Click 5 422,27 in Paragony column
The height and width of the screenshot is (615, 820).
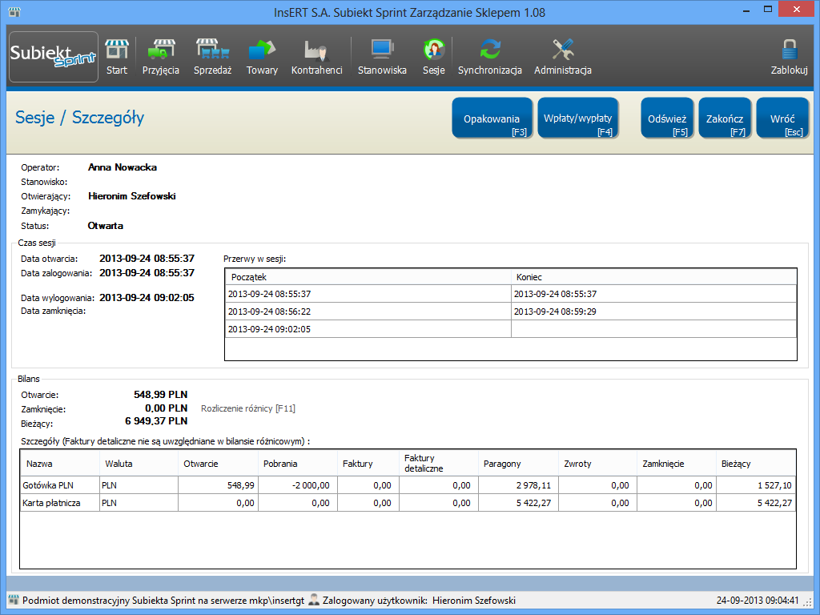pyautogui.click(x=533, y=503)
